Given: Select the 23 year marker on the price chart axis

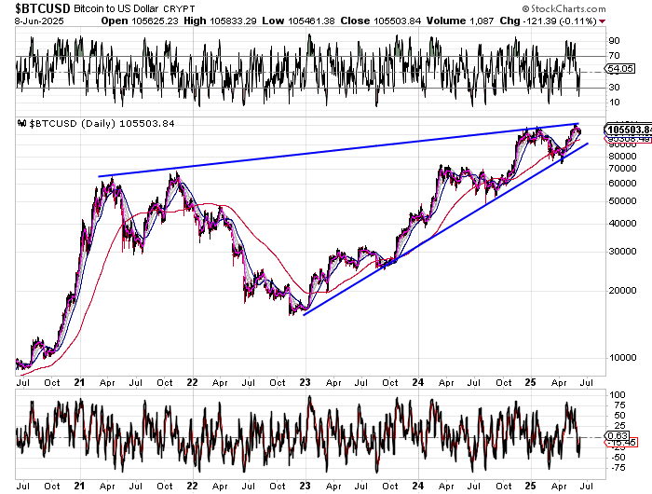Looking at the screenshot, I should 306,382.
